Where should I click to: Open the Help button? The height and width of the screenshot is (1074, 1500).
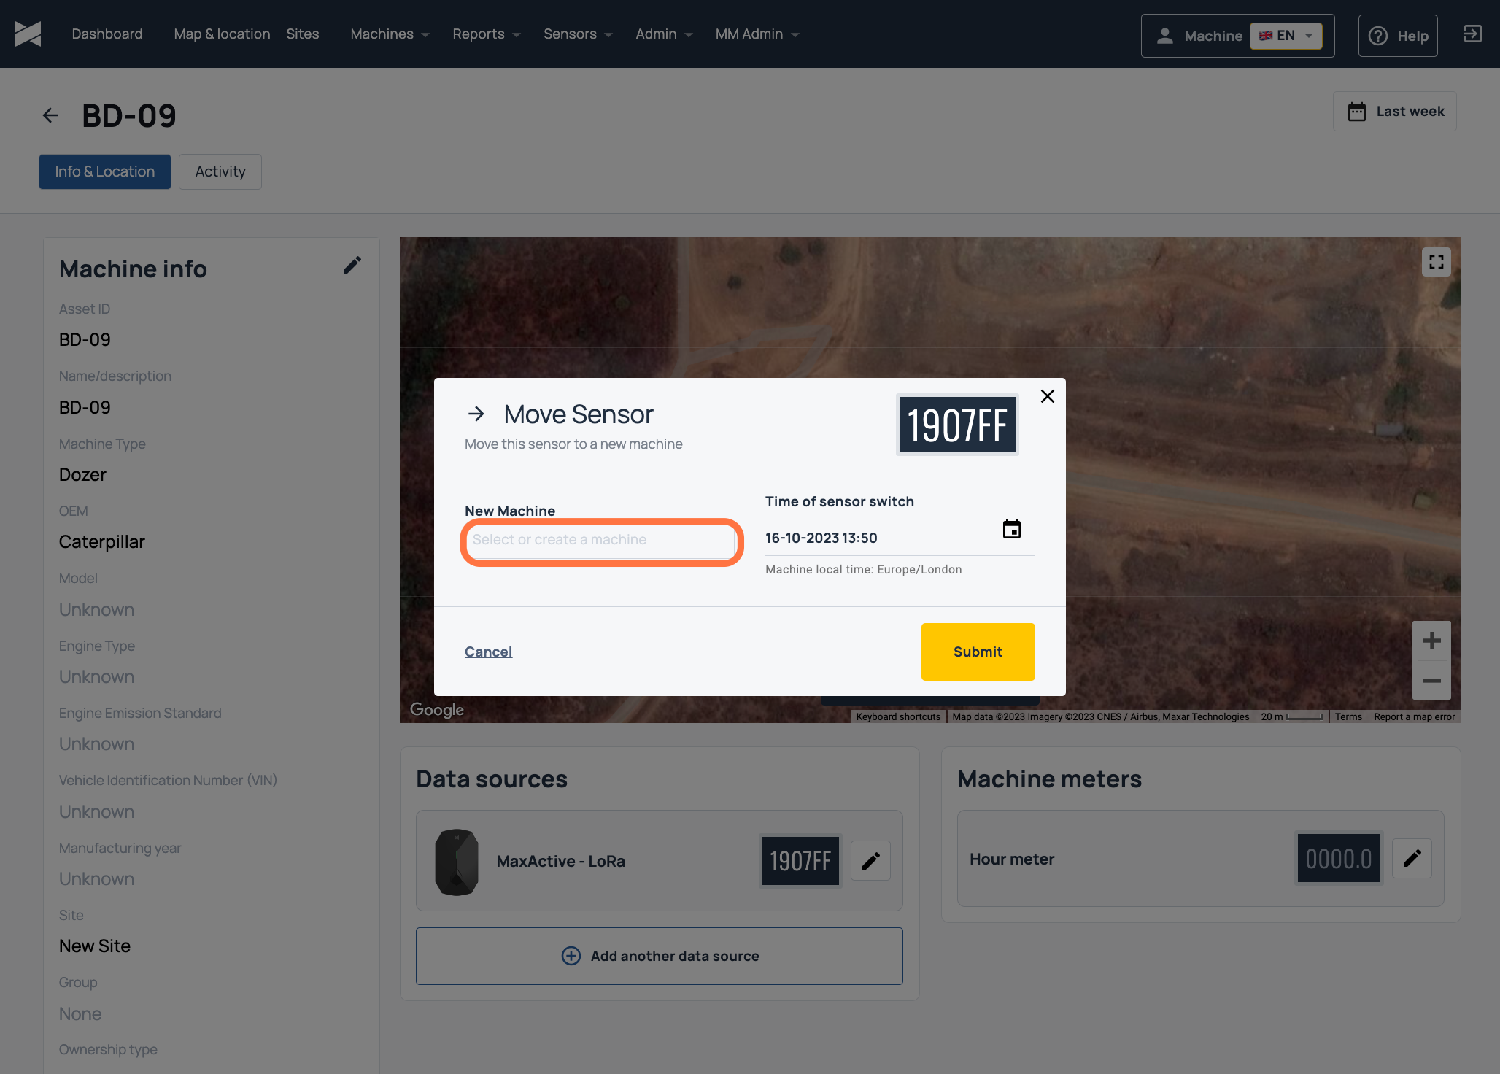[1398, 36]
